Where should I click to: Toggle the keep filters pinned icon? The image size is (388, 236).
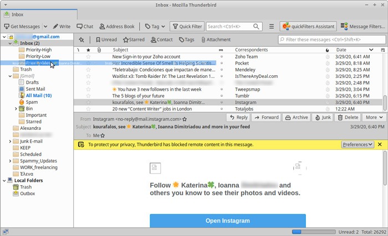click(x=81, y=39)
